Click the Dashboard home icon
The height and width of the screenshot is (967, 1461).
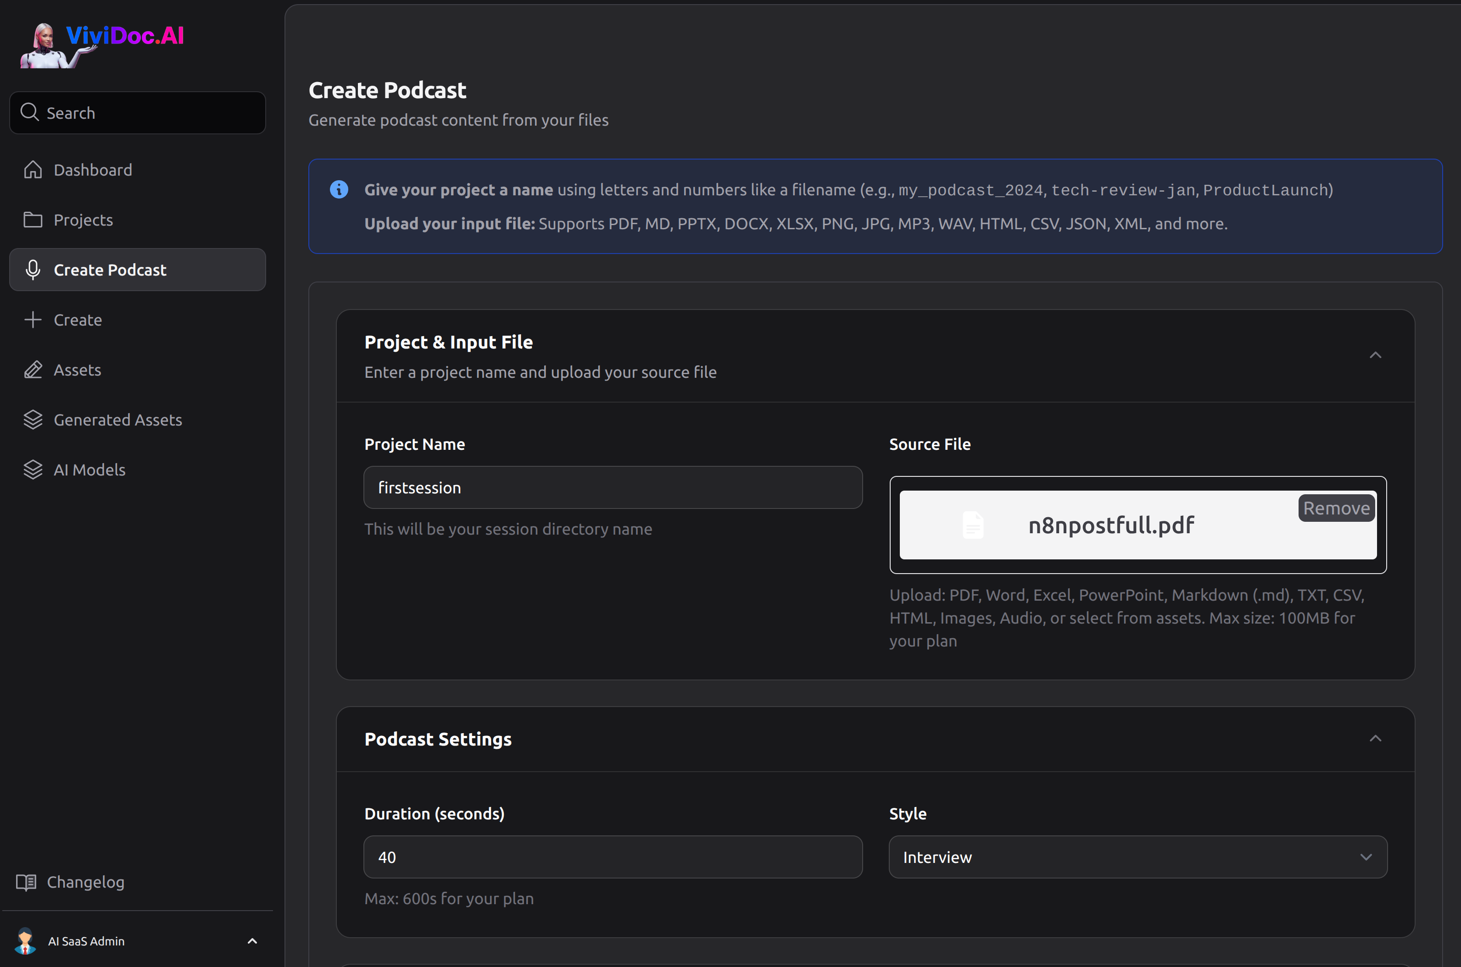point(33,170)
